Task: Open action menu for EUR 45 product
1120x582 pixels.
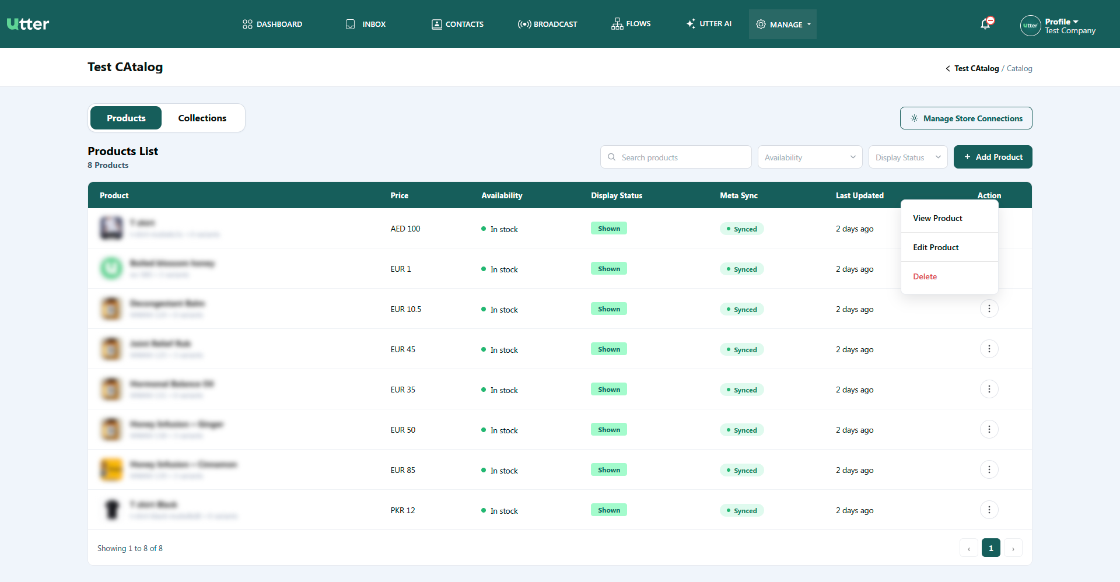Action: pyautogui.click(x=989, y=349)
